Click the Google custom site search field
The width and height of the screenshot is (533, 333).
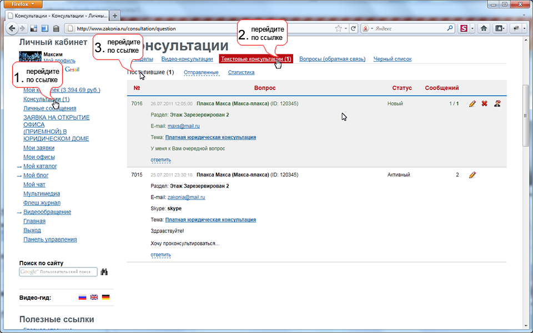(58, 272)
